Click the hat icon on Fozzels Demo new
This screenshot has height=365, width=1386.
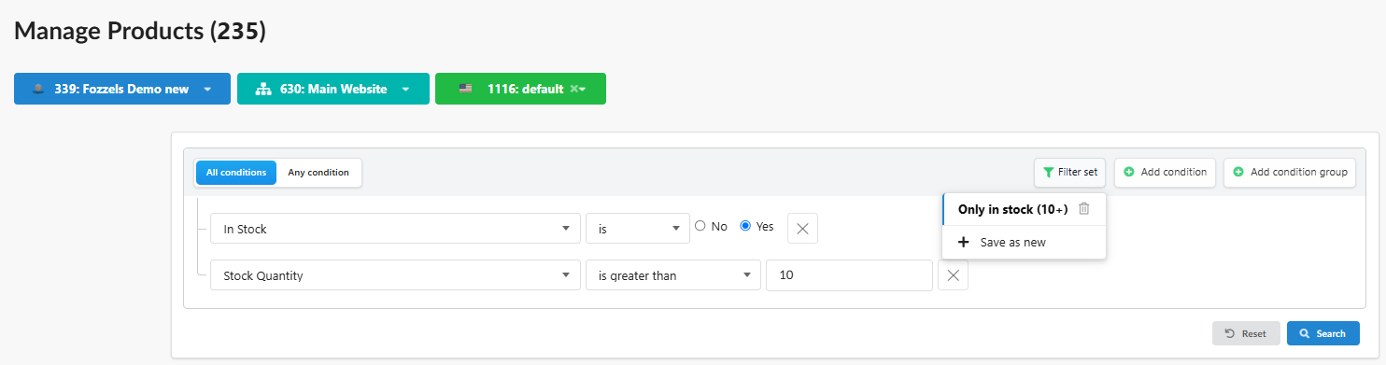[x=38, y=90]
